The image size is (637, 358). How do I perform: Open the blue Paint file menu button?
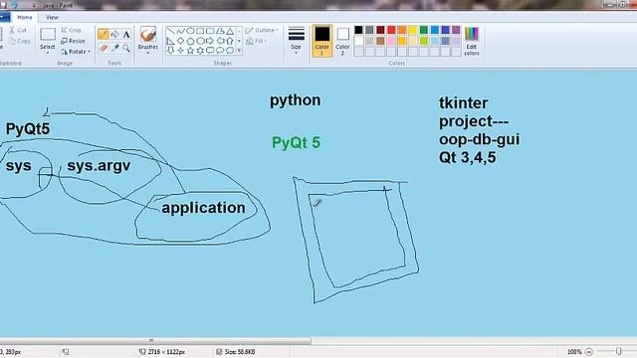pyautogui.click(x=4, y=18)
